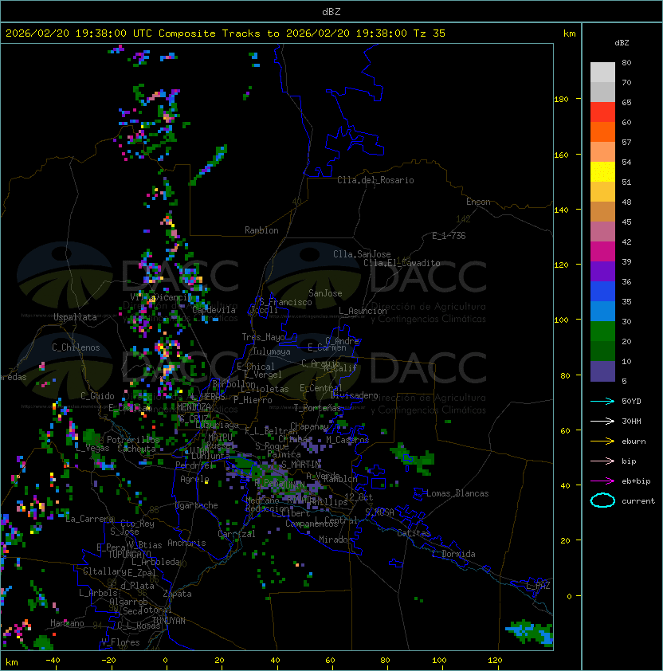This screenshot has width=663, height=671.
Task: Select the green 30-20 dBZ swatch
Action: pos(602,332)
